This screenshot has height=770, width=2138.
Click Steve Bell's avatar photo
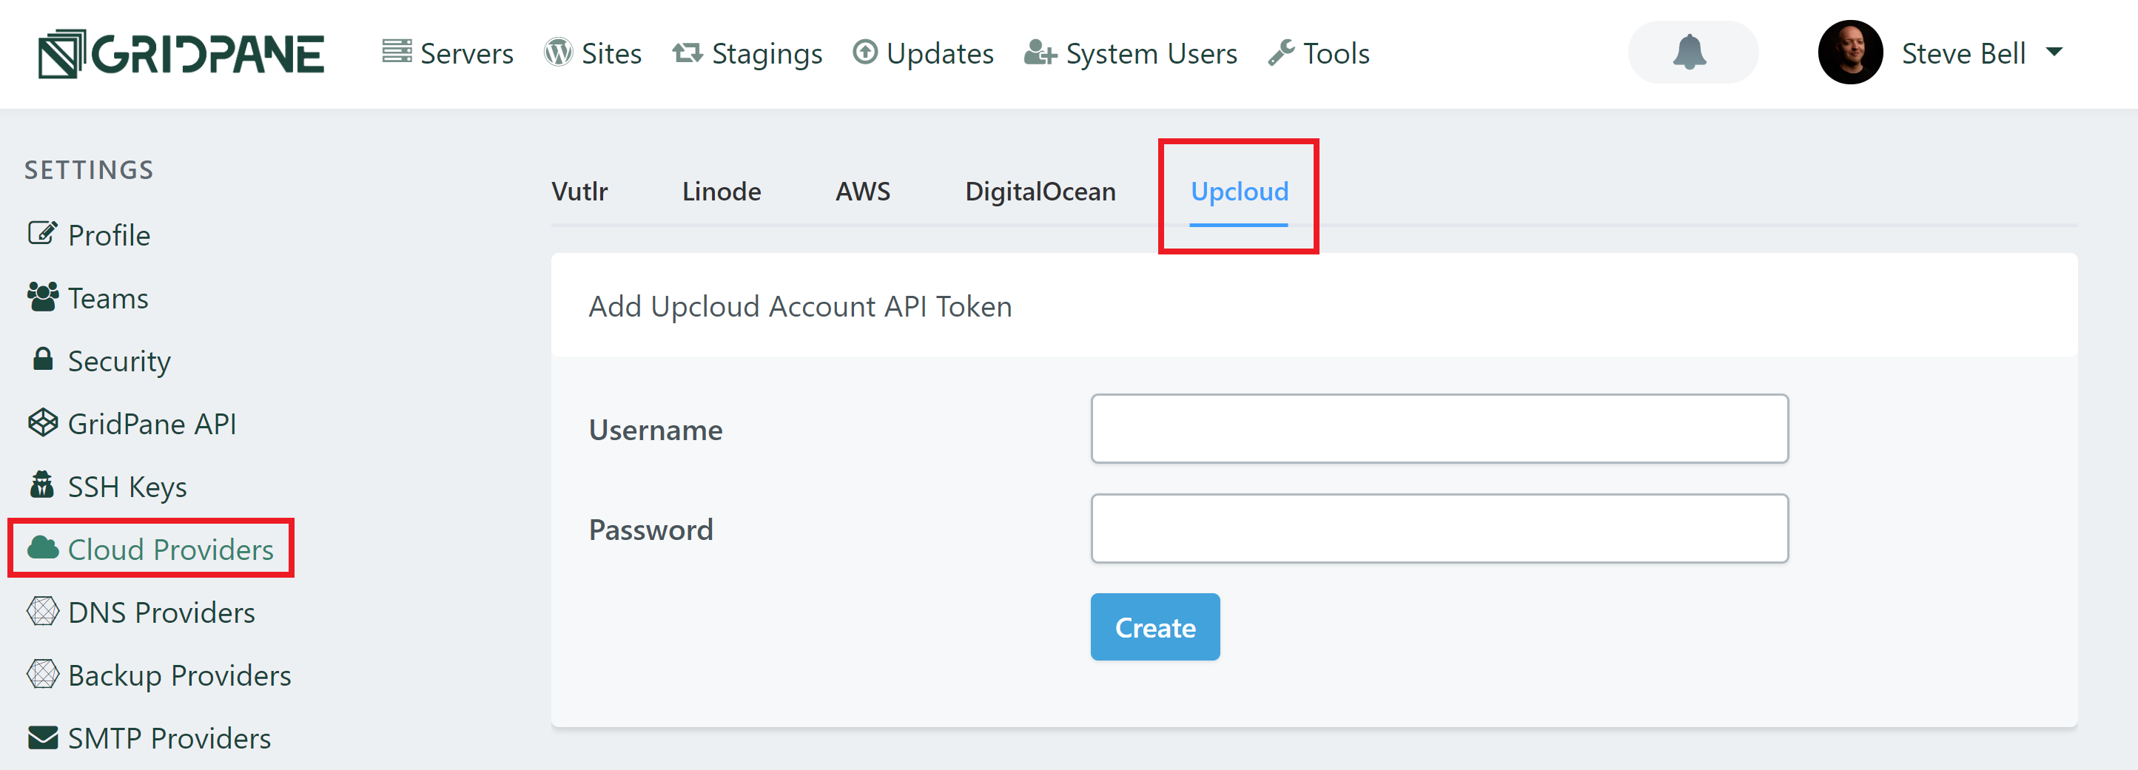click(1850, 53)
